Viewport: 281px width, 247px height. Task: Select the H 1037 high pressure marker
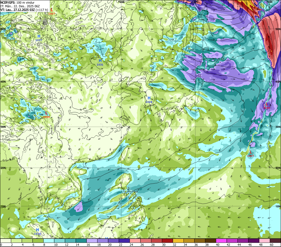[x=39, y=38]
